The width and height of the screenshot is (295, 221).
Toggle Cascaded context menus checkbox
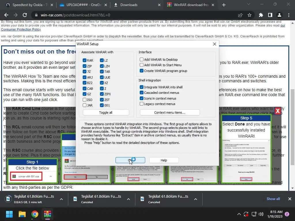[x=141, y=93]
